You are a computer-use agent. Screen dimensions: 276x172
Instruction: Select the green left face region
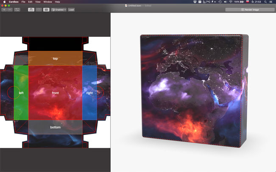(x=21, y=93)
